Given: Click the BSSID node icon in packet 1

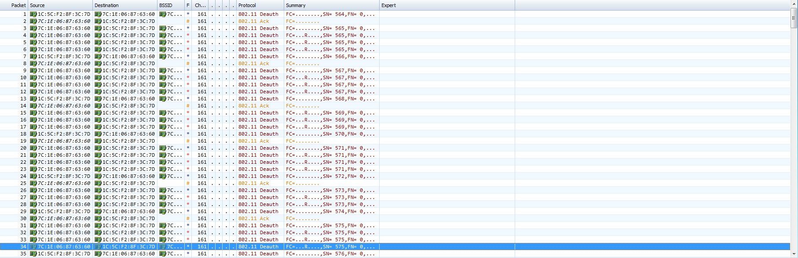Looking at the screenshot, I should click(162, 14).
